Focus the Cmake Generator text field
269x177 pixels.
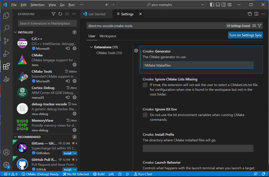(x=198, y=65)
